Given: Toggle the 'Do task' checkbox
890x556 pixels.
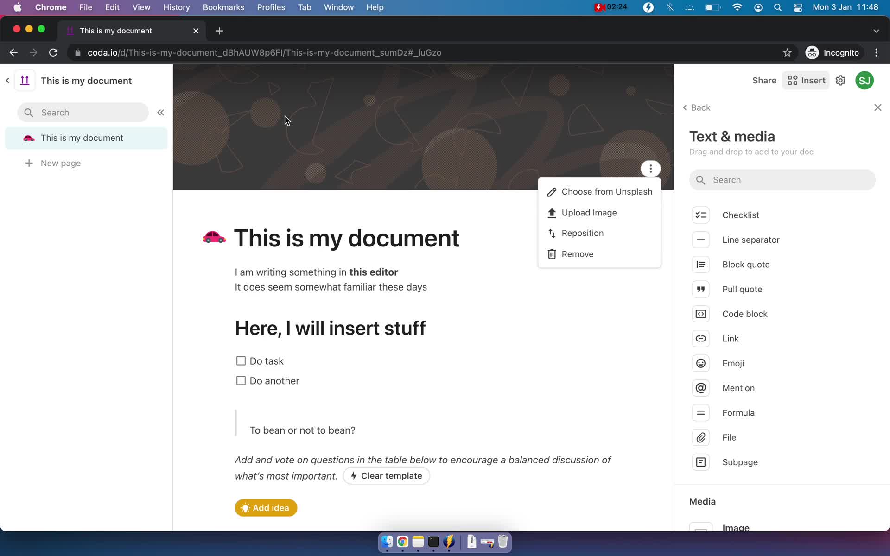Looking at the screenshot, I should coord(240,360).
